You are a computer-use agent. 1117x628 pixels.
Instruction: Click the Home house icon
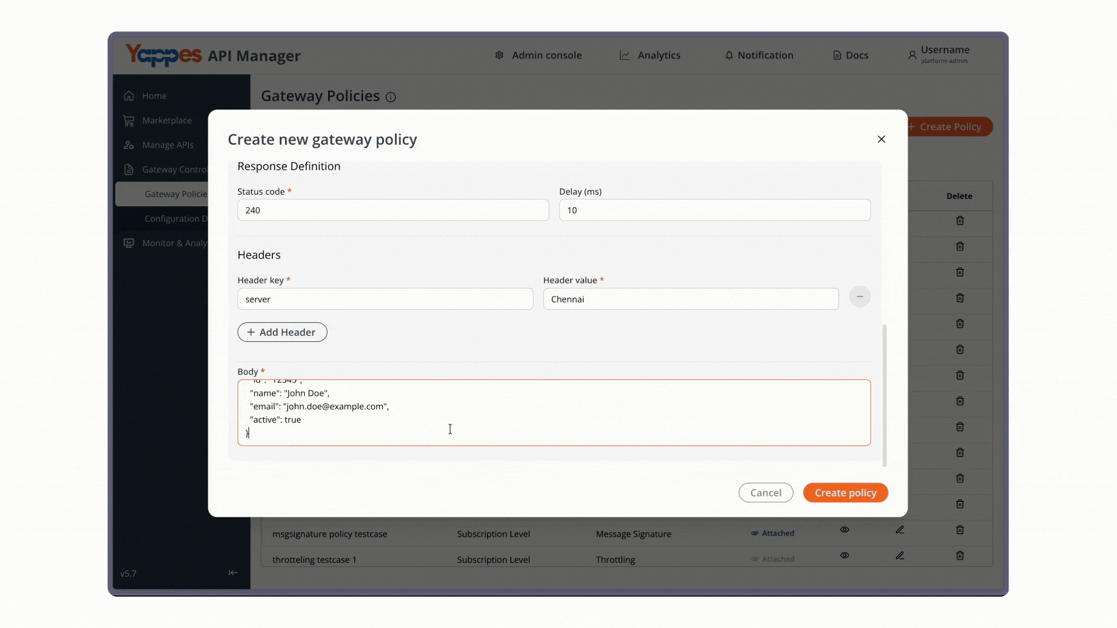pyautogui.click(x=129, y=96)
